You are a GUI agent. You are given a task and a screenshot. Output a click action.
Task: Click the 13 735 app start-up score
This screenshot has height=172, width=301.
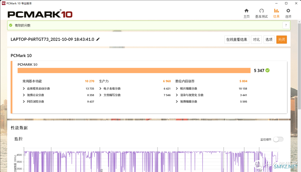pos(90,89)
